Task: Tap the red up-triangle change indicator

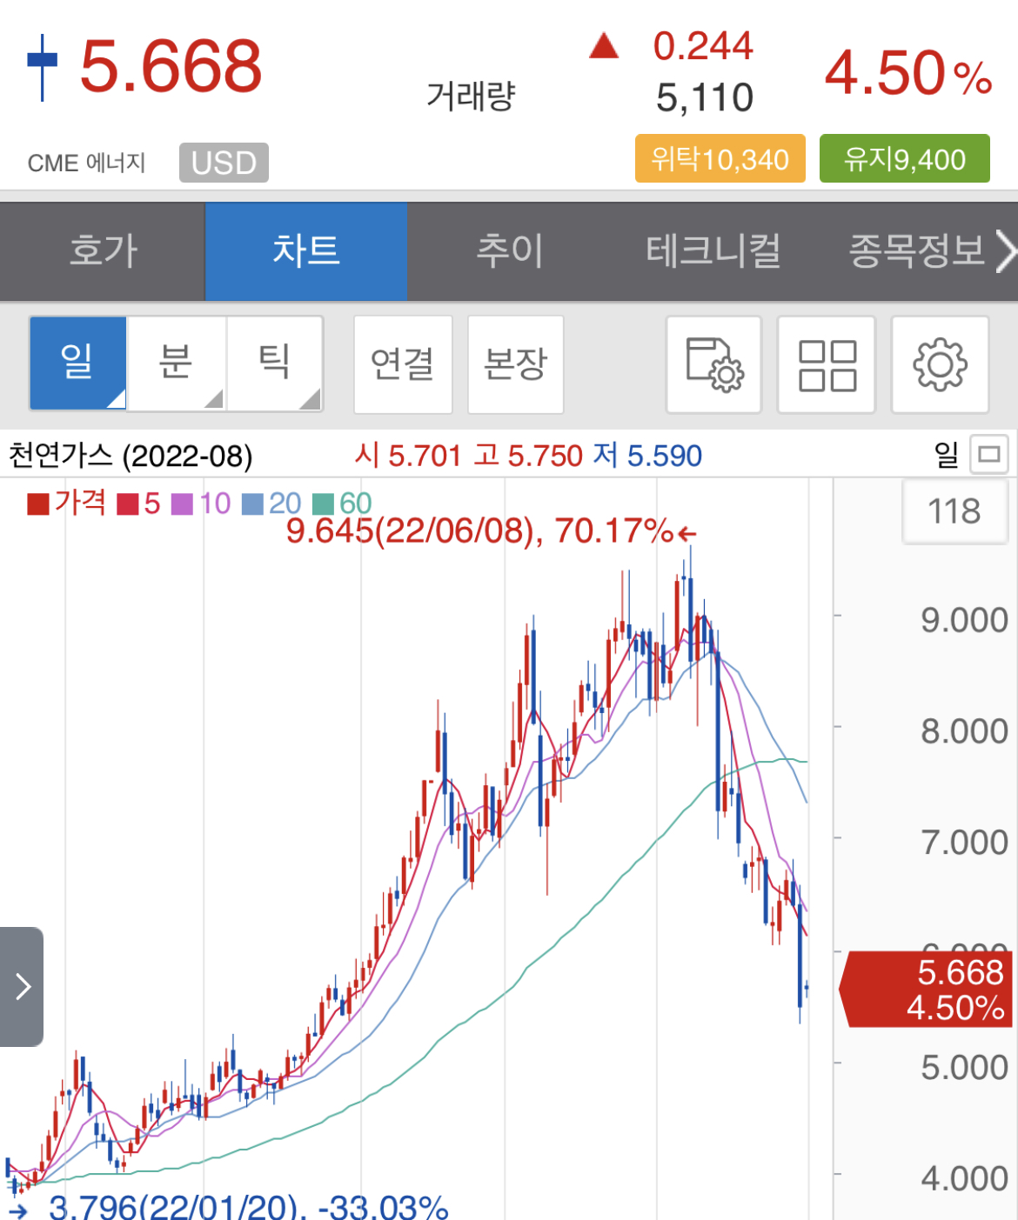Action: [x=604, y=45]
